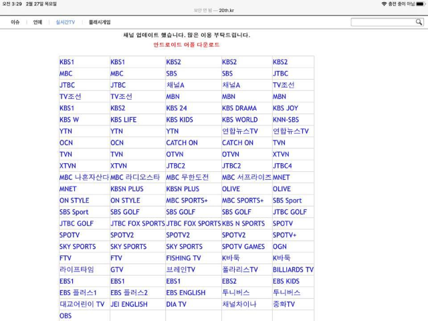This screenshot has width=428, height=321.
Task: Open the 폴라리스TV channel link
Action: point(239,270)
